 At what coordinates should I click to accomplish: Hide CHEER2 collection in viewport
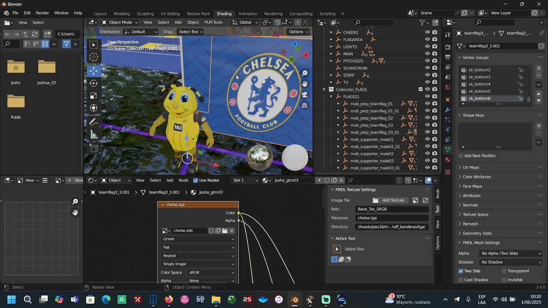(x=427, y=33)
